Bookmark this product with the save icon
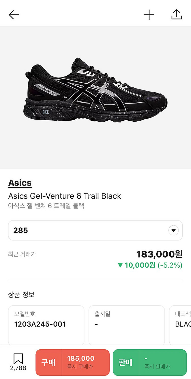Image resolution: width=191 pixels, height=379 pixels. [18, 359]
